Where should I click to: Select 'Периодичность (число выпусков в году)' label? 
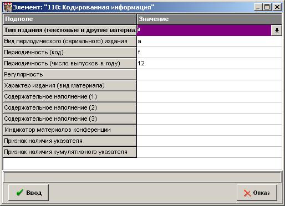(x=70, y=64)
